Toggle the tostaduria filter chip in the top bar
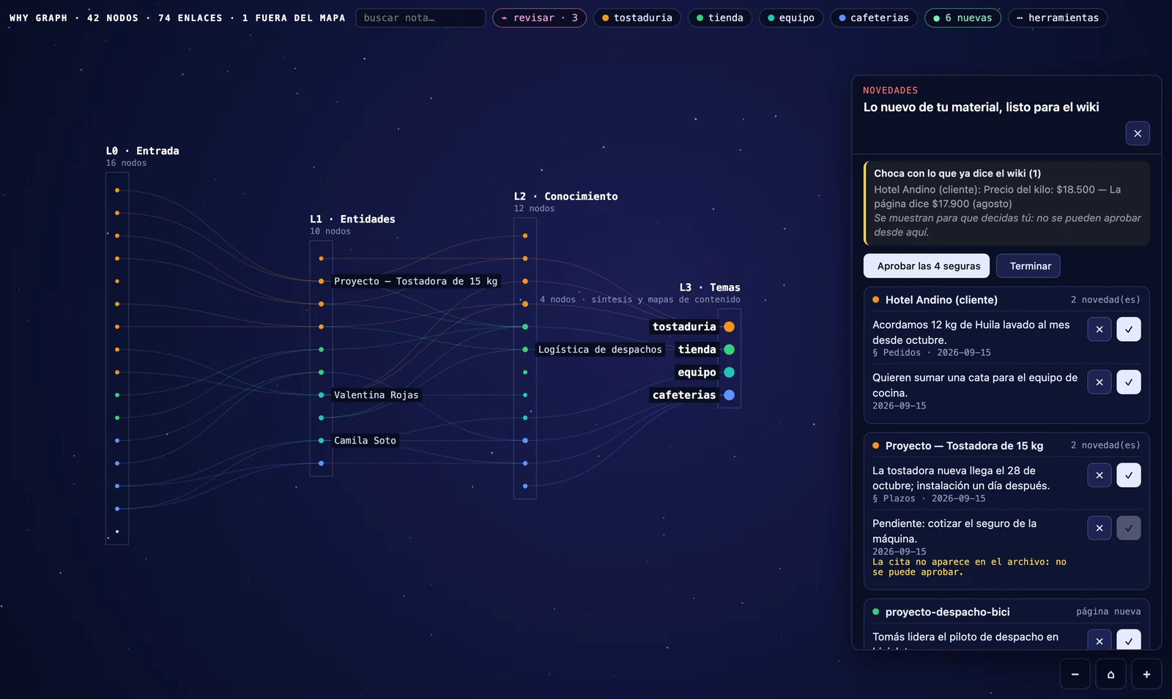Image resolution: width=1172 pixels, height=699 pixels. click(x=637, y=18)
